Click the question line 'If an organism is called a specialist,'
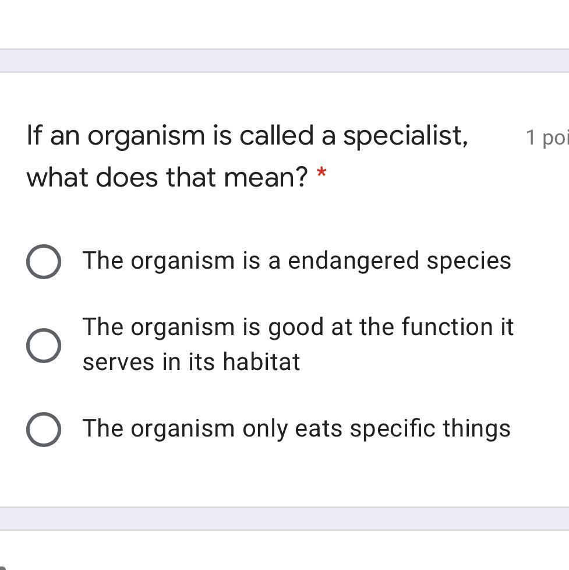The height and width of the screenshot is (570, 569). pyautogui.click(x=247, y=136)
